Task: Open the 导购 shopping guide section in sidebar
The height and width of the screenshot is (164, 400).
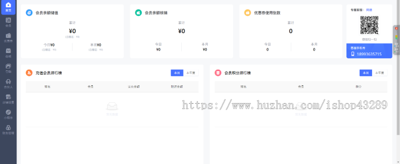Action: [x=8, y=69]
